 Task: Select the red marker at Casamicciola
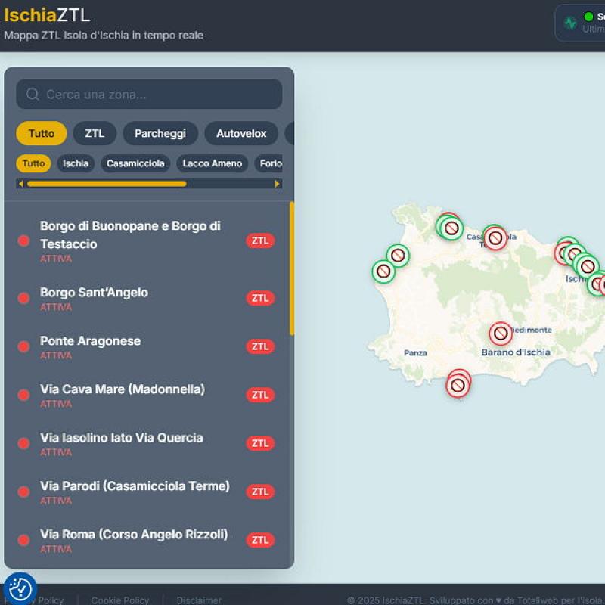click(495, 239)
